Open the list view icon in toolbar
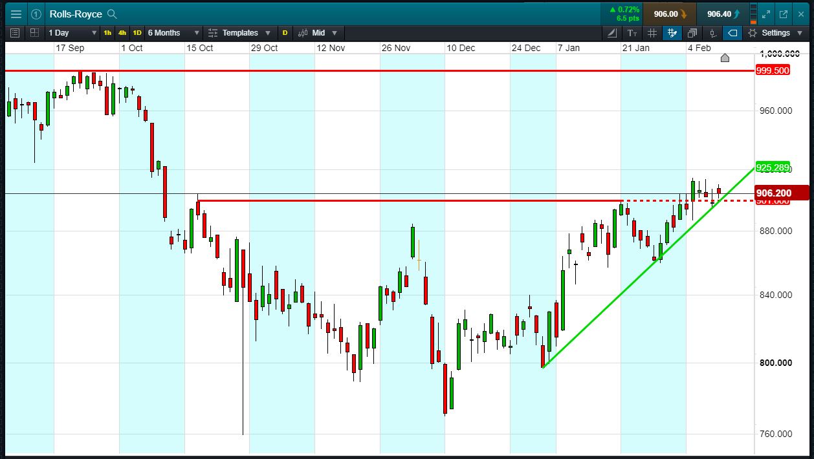This screenshot has width=814, height=459. point(16,32)
